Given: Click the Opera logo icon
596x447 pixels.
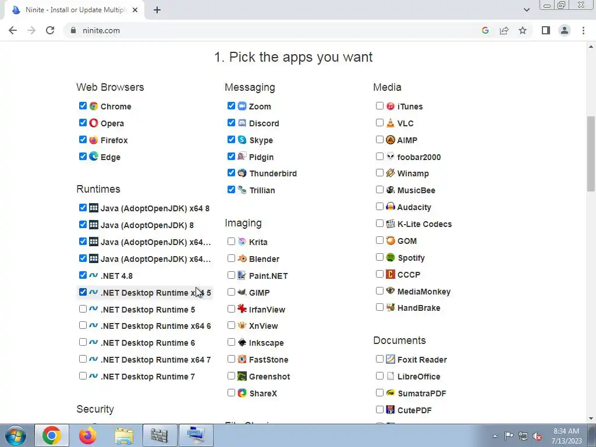Looking at the screenshot, I should [x=94, y=123].
